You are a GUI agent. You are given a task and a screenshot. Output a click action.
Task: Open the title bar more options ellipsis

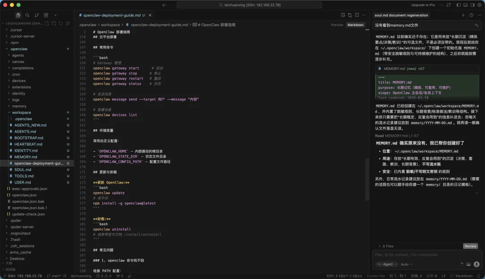[x=441, y=5]
